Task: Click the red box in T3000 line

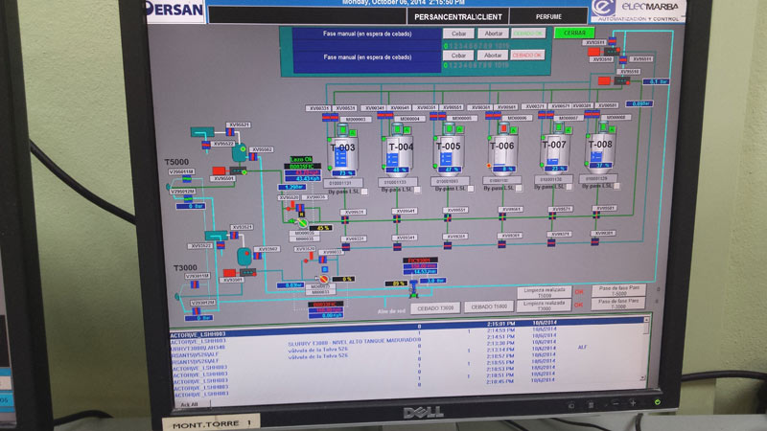Action: (229, 273)
